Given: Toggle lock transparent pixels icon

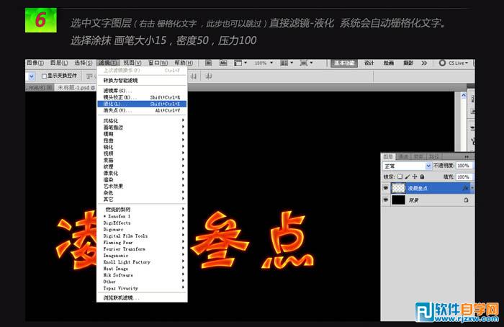Looking at the screenshot, I should pyautogui.click(x=400, y=176).
